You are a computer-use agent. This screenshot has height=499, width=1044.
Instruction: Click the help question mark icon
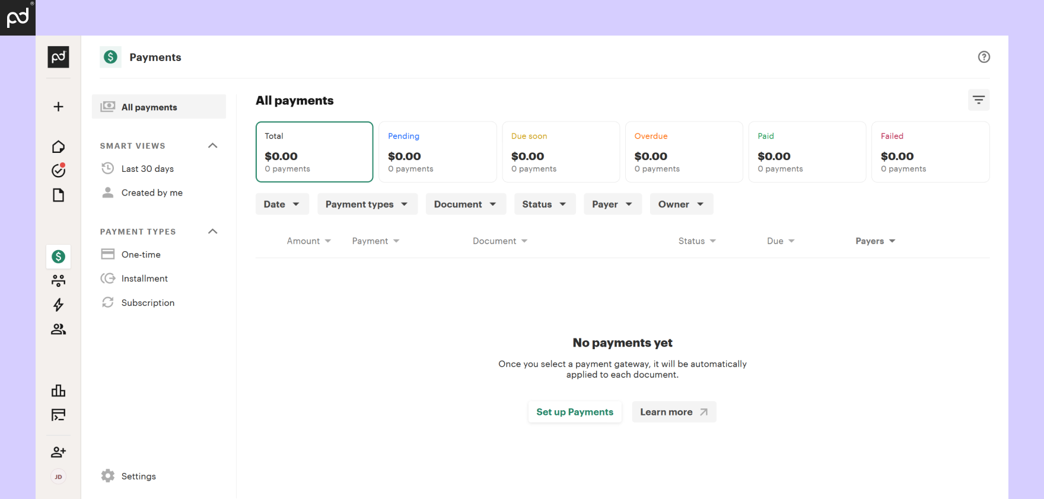tap(983, 57)
